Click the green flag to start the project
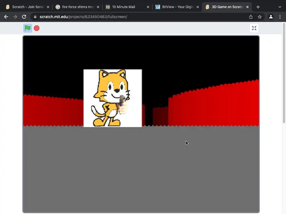Screen dimensions: 286x214 point(28,28)
